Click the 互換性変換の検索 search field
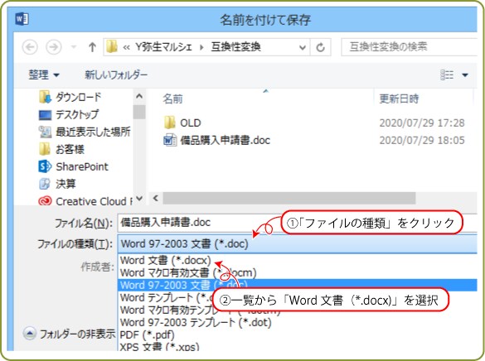The image size is (485, 361). click(409, 47)
